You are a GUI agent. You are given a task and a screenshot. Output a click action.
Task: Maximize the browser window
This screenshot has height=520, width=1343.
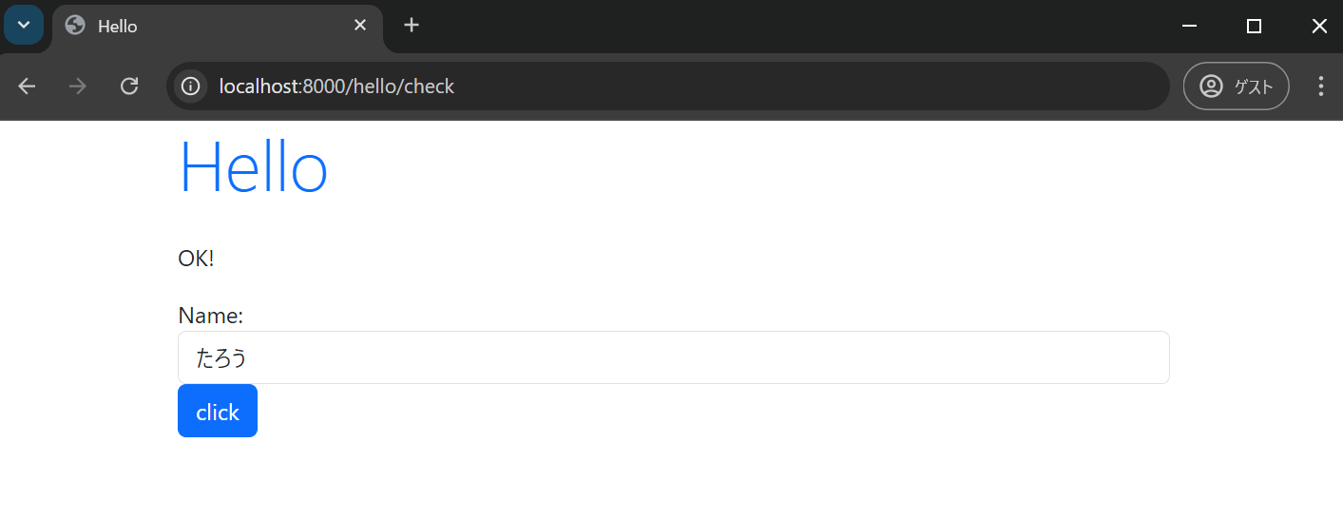tap(1254, 27)
